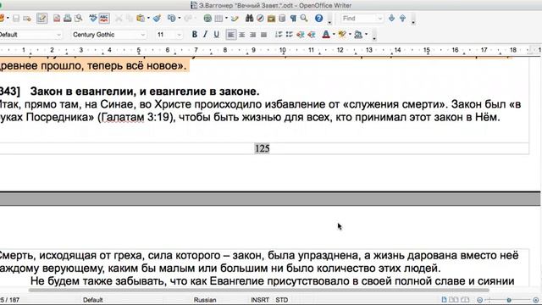This screenshot has width=542, height=305.
Task: Open the Find field history dropdown
Action: (x=380, y=19)
